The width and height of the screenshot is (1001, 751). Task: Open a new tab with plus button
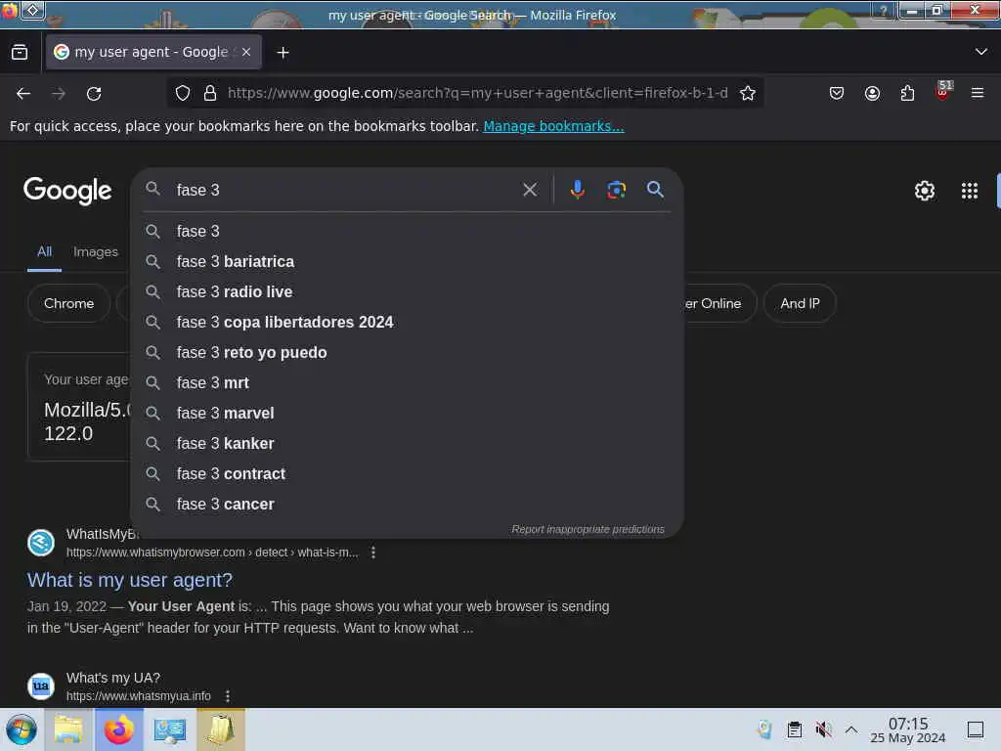[x=283, y=53]
